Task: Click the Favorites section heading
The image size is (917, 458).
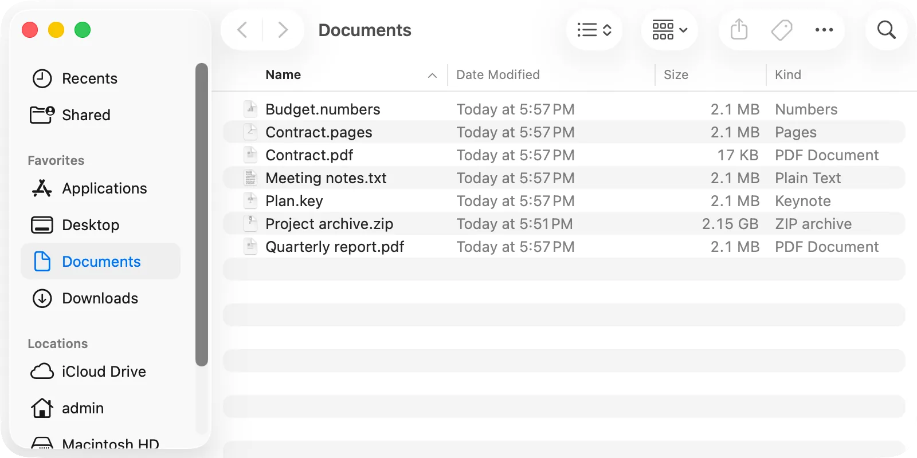Action: [x=56, y=160]
